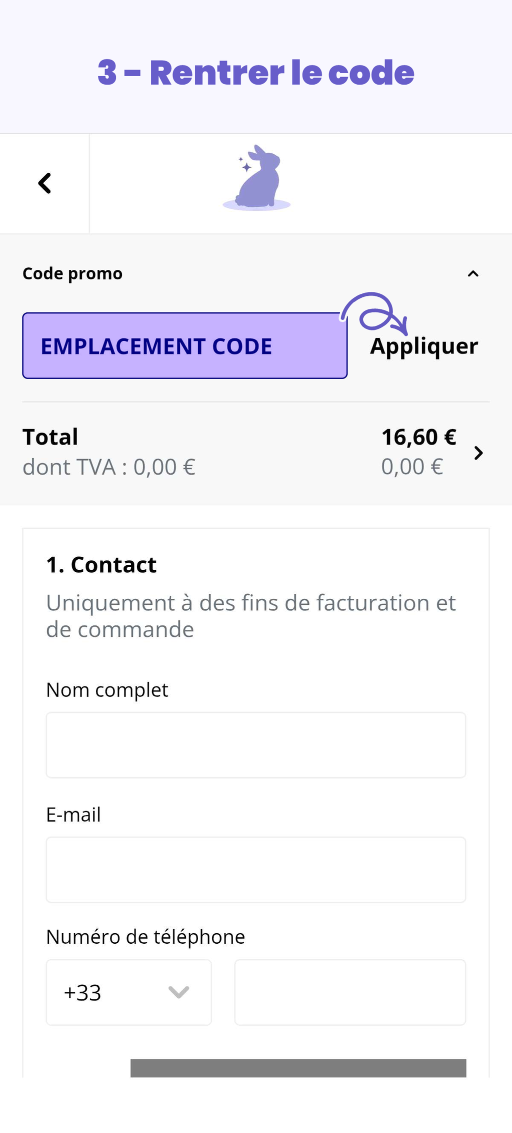Screen dimensions: 512x1133
Task: Click the EMPLACEMENT CODE promo field
Action: coord(184,346)
